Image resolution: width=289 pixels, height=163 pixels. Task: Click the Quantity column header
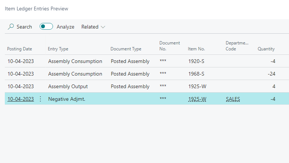pyautogui.click(x=266, y=49)
